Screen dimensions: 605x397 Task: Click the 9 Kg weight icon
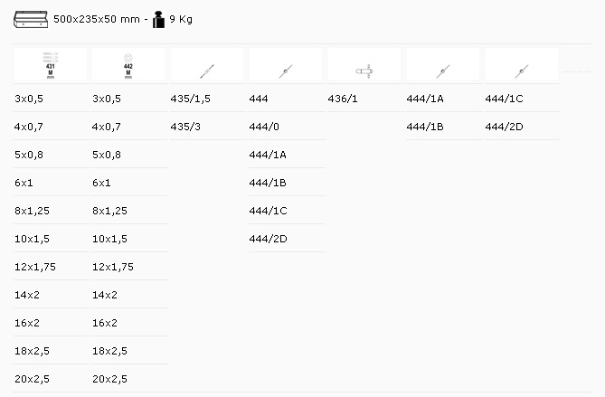(x=158, y=18)
